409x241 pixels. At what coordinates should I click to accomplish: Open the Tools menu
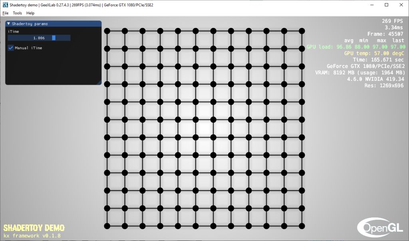(18, 13)
